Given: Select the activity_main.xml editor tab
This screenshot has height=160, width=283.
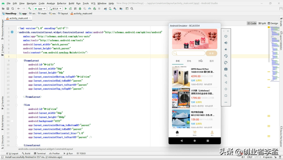Looking at the screenshot, I should pyautogui.click(x=19, y=18).
